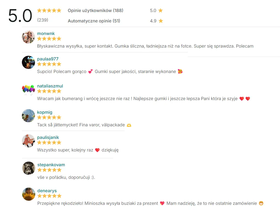Open nataliaszmul's balloon avatar

[x=28, y=89]
